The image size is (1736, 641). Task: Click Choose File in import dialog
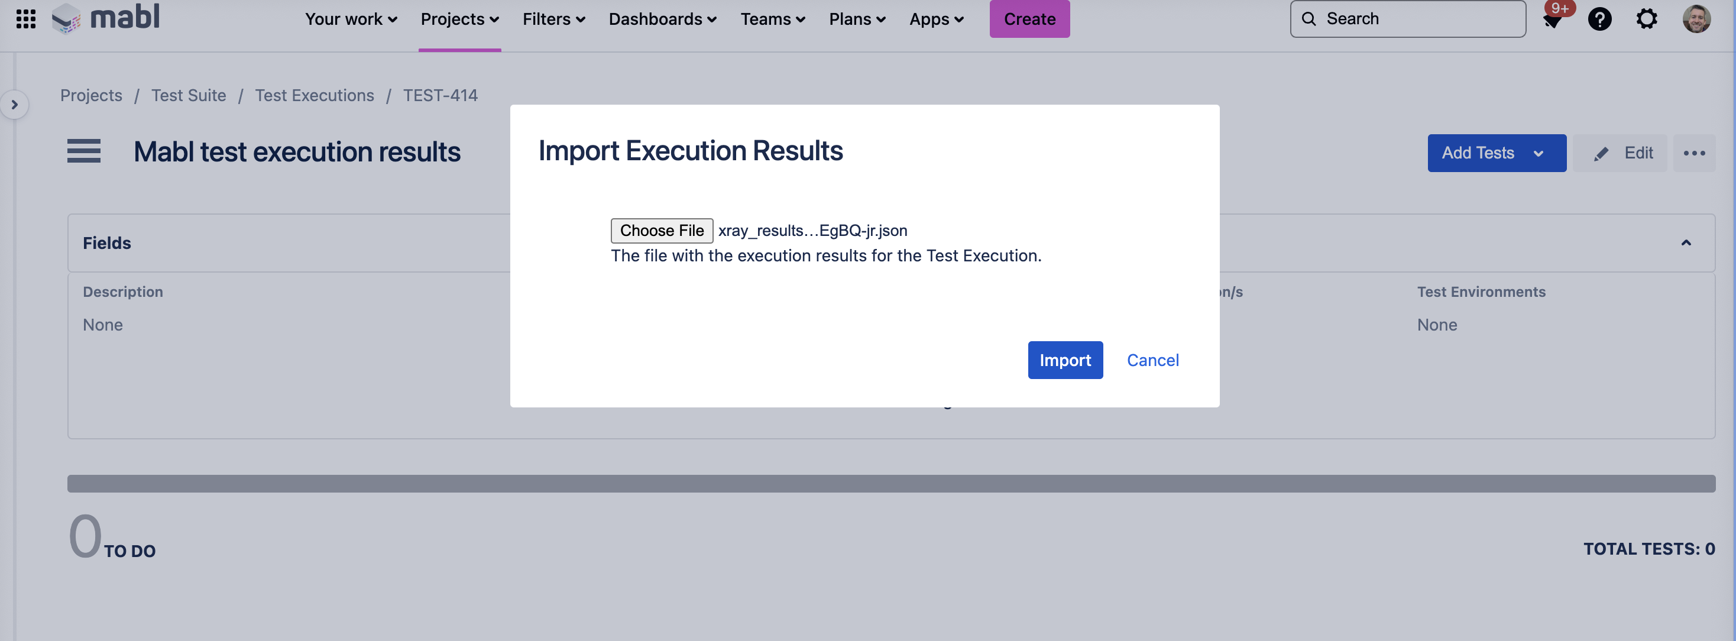coord(661,231)
